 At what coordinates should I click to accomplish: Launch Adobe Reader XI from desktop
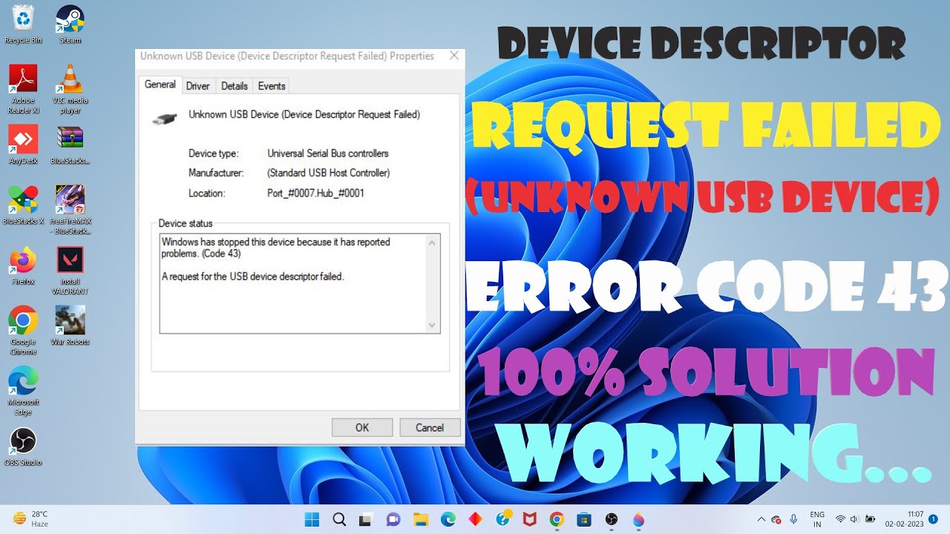(x=23, y=89)
